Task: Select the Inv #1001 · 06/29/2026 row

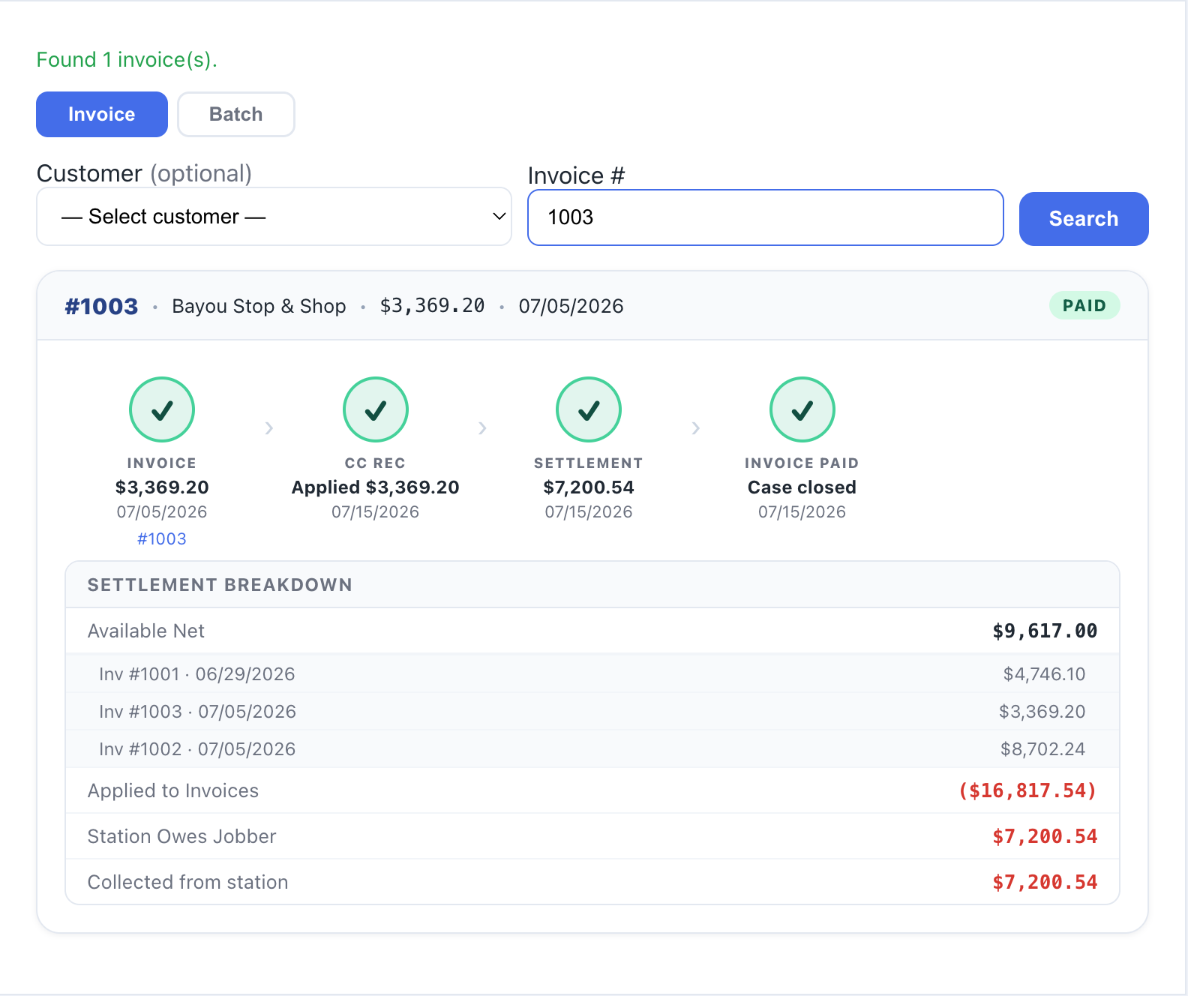Action: 592,674
